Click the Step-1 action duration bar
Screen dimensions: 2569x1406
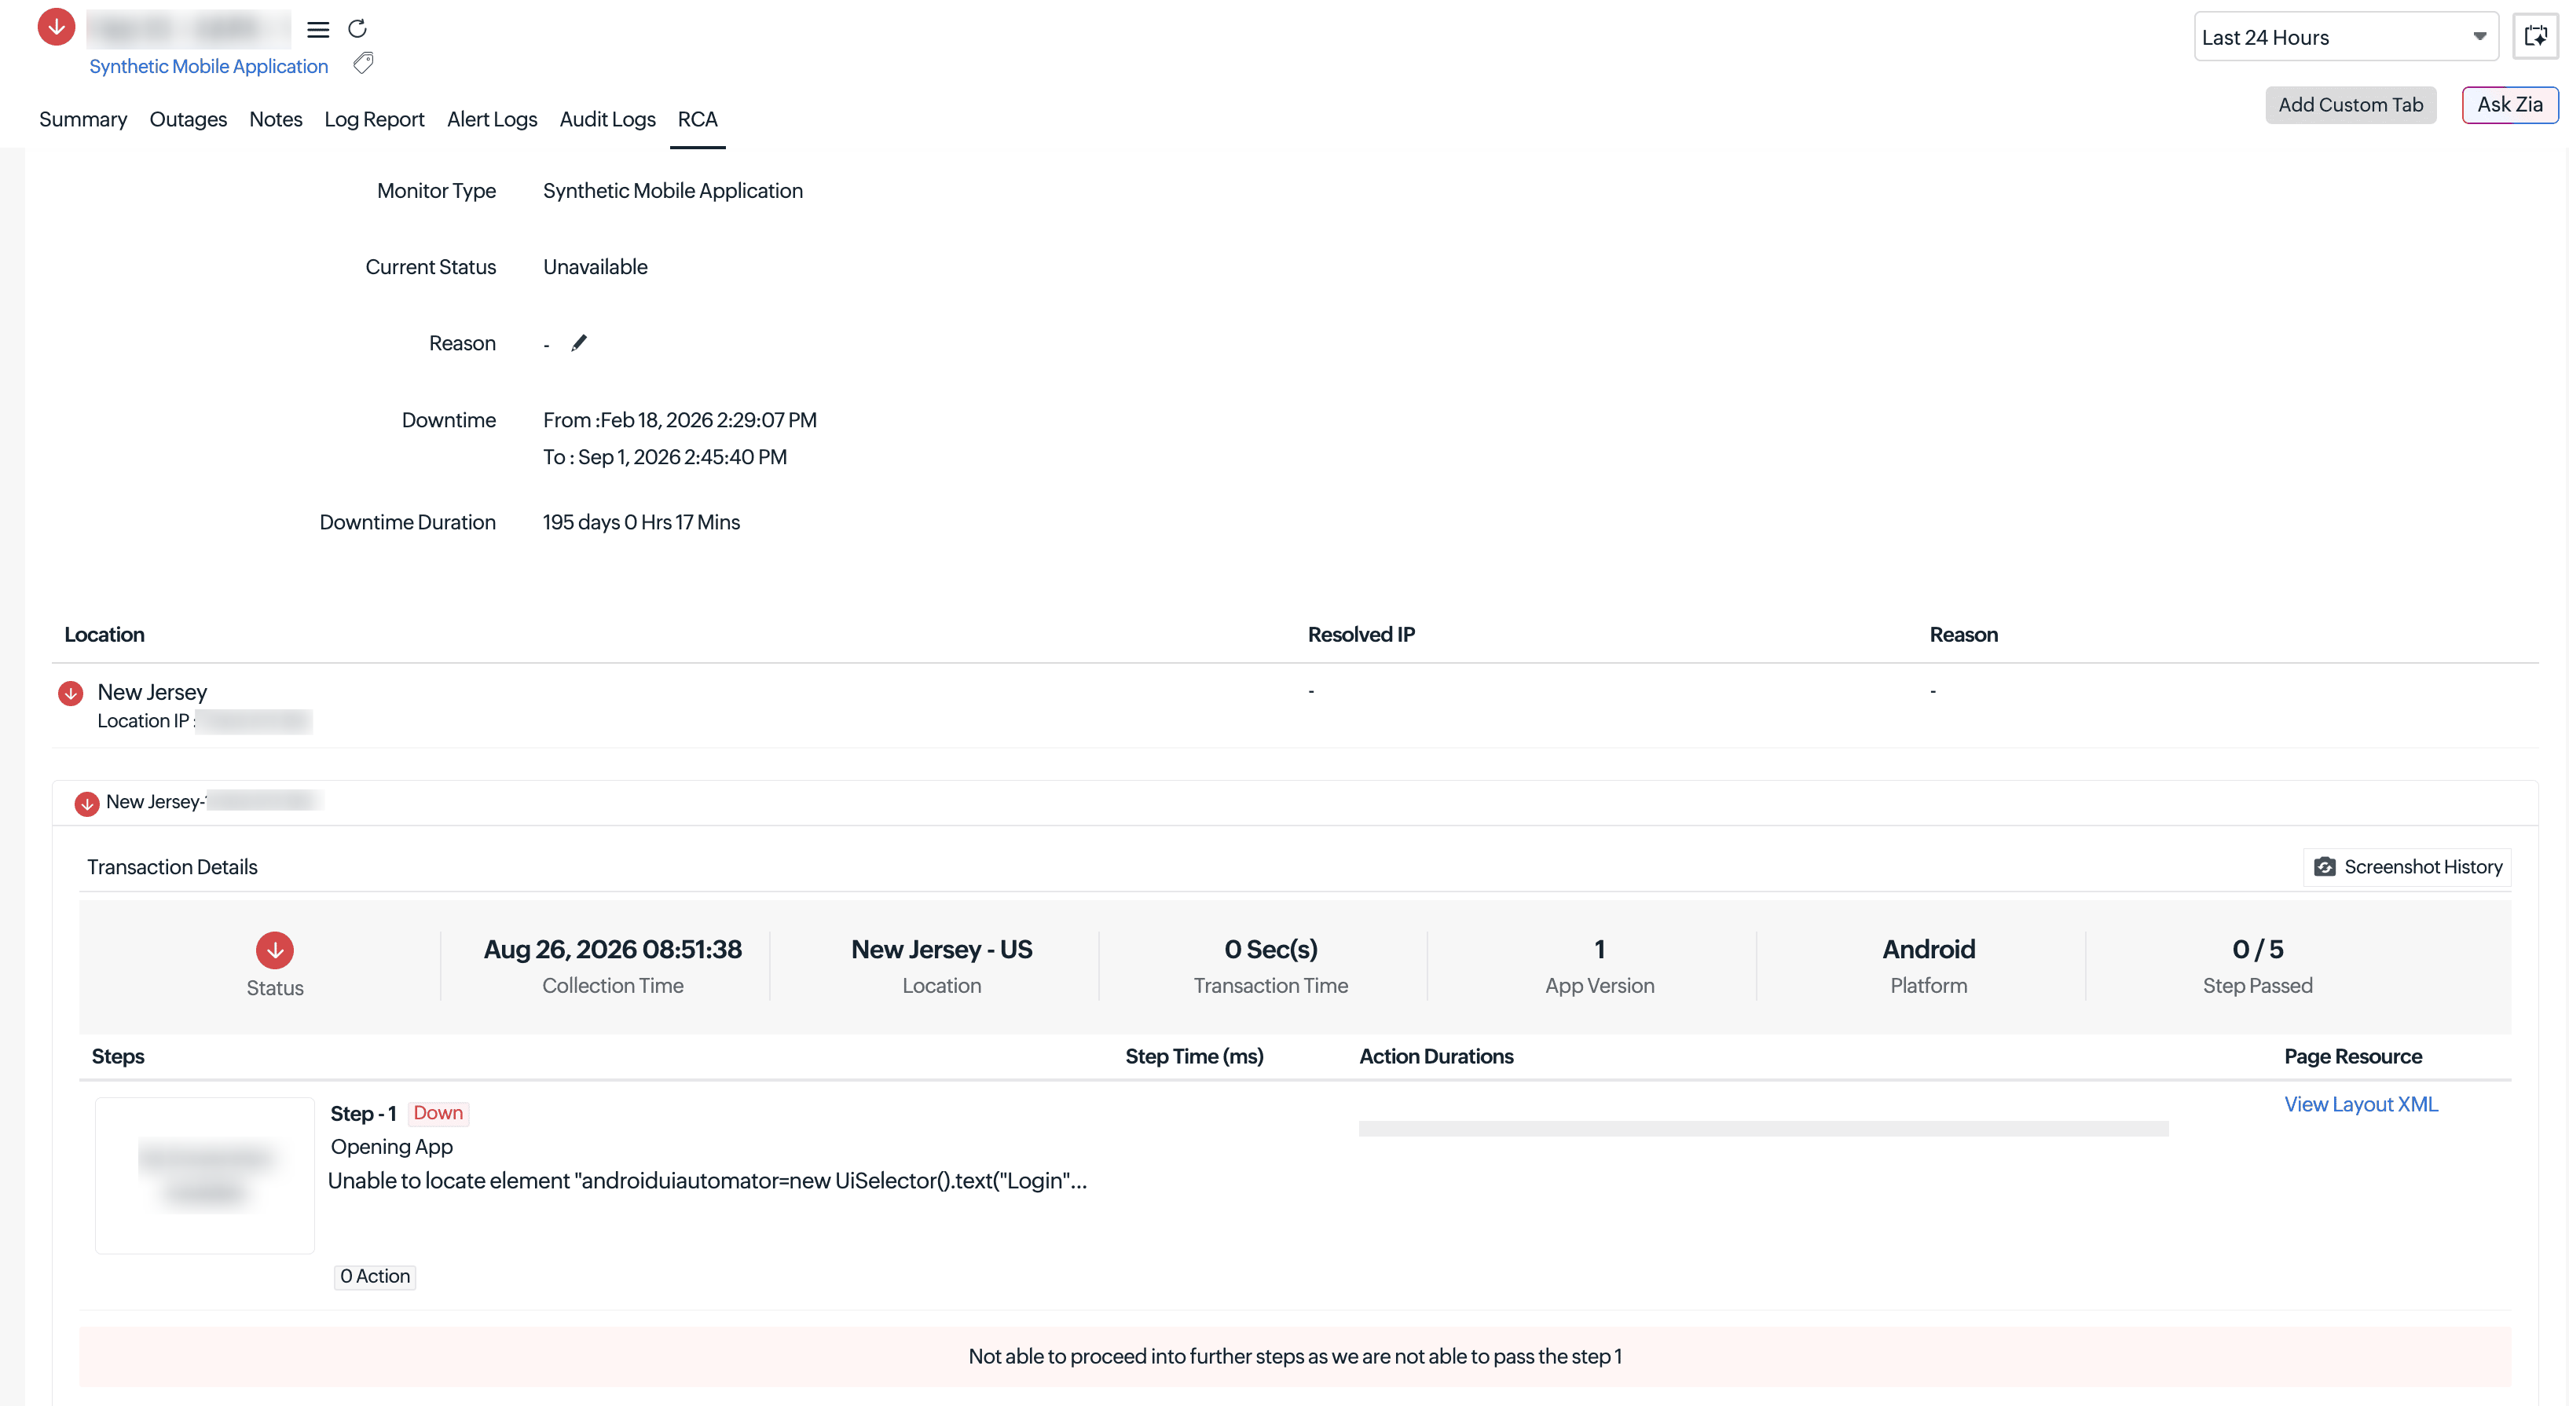pos(1763,1128)
